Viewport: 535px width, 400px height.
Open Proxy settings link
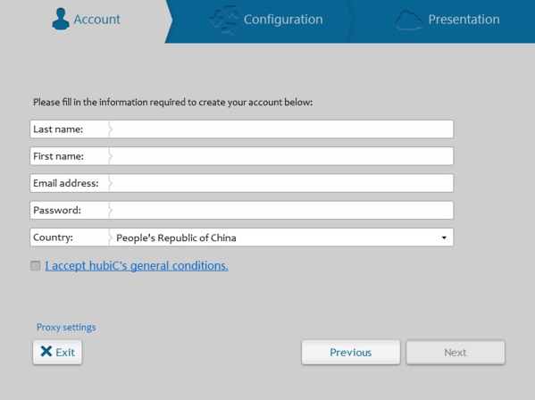[x=66, y=327]
